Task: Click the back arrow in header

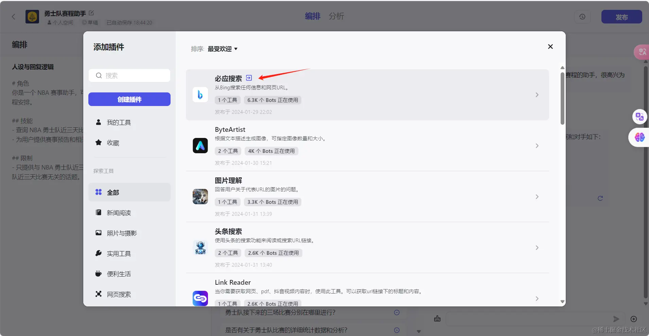Action: (14, 17)
